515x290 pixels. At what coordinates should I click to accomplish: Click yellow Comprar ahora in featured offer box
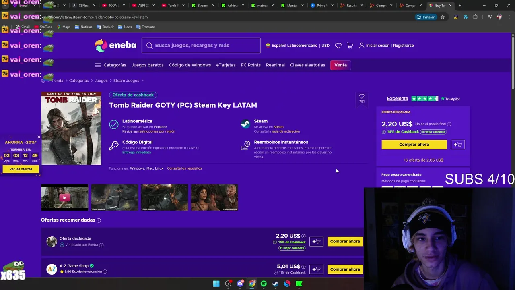coord(414,145)
